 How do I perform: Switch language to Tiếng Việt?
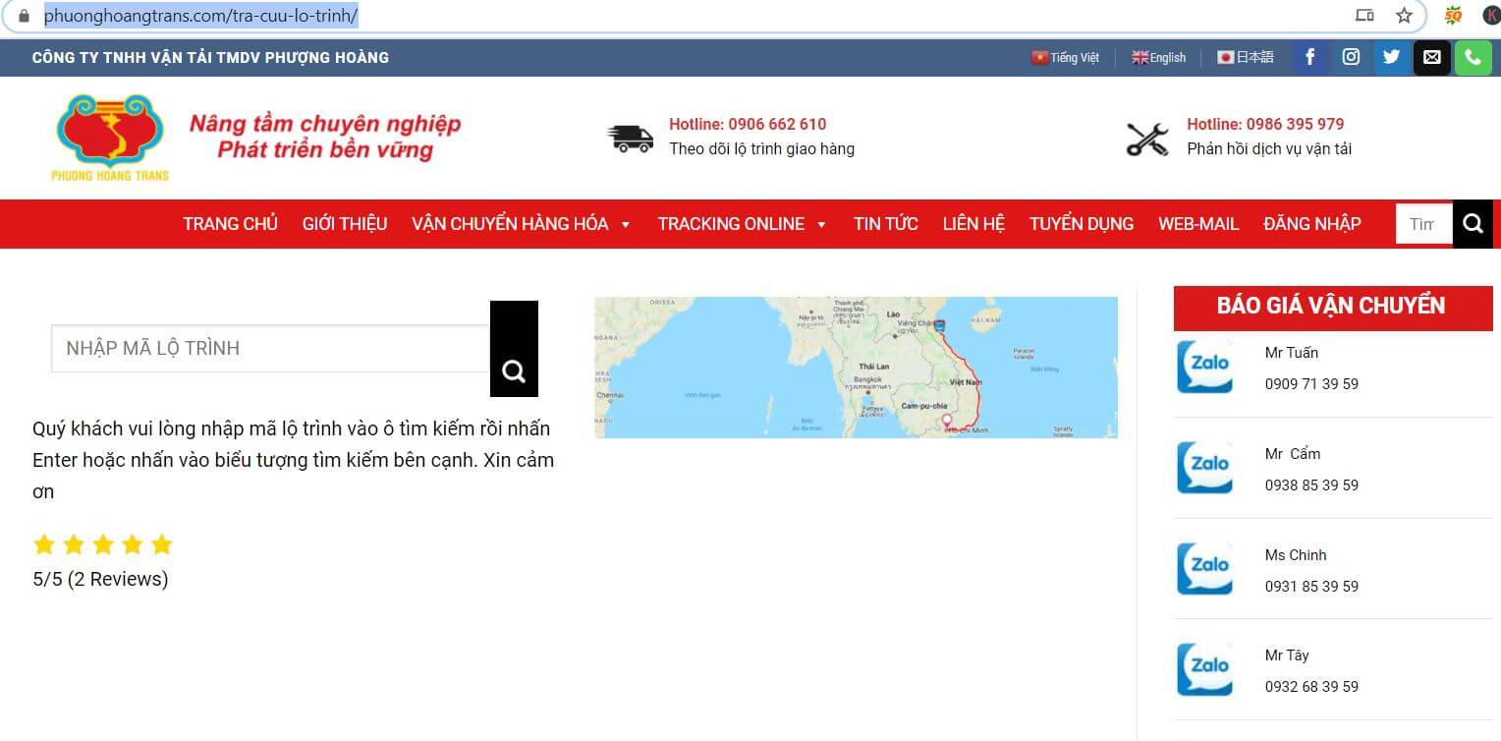(1065, 58)
